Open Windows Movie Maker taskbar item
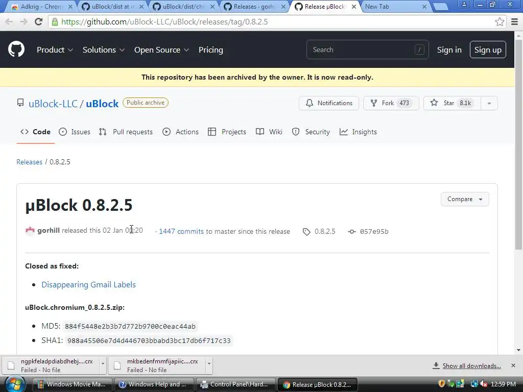This screenshot has width=523, height=392. [x=72, y=384]
